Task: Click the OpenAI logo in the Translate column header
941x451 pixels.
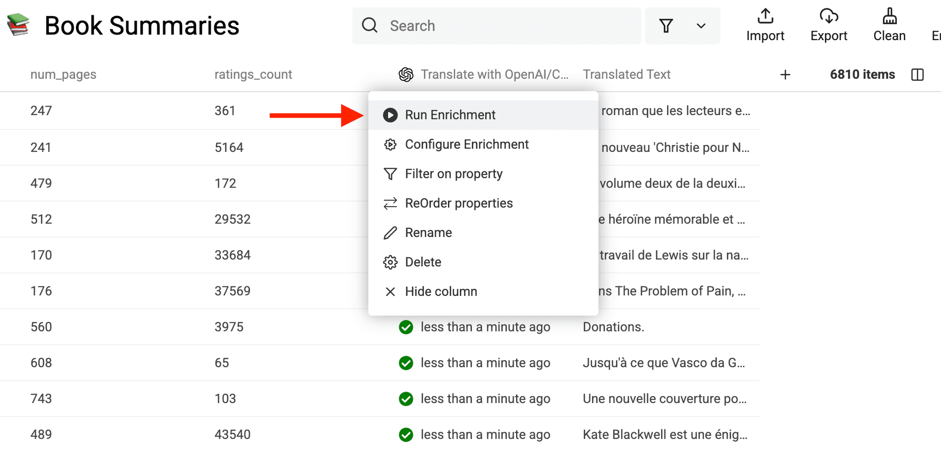Action: (406, 74)
